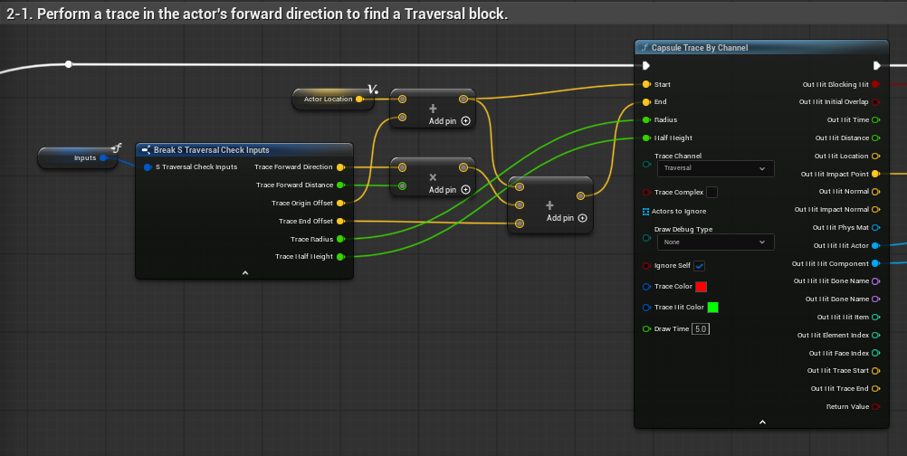Add pin to the three-input add node
The width and height of the screenshot is (907, 456).
[x=567, y=218]
